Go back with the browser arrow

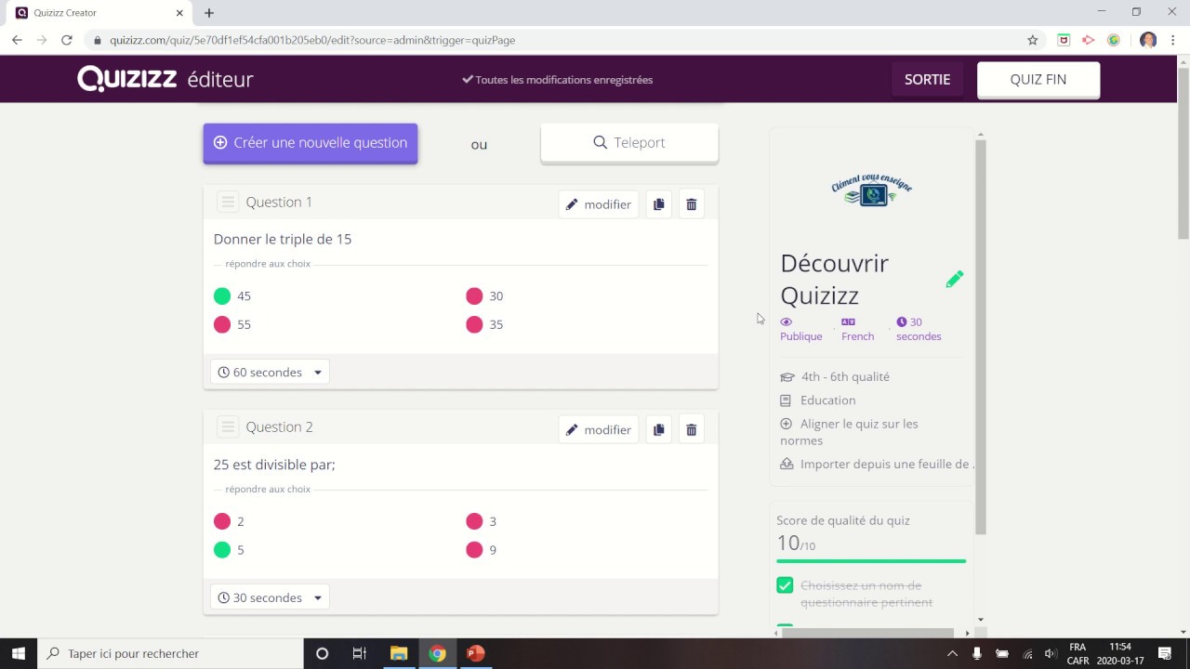(17, 40)
